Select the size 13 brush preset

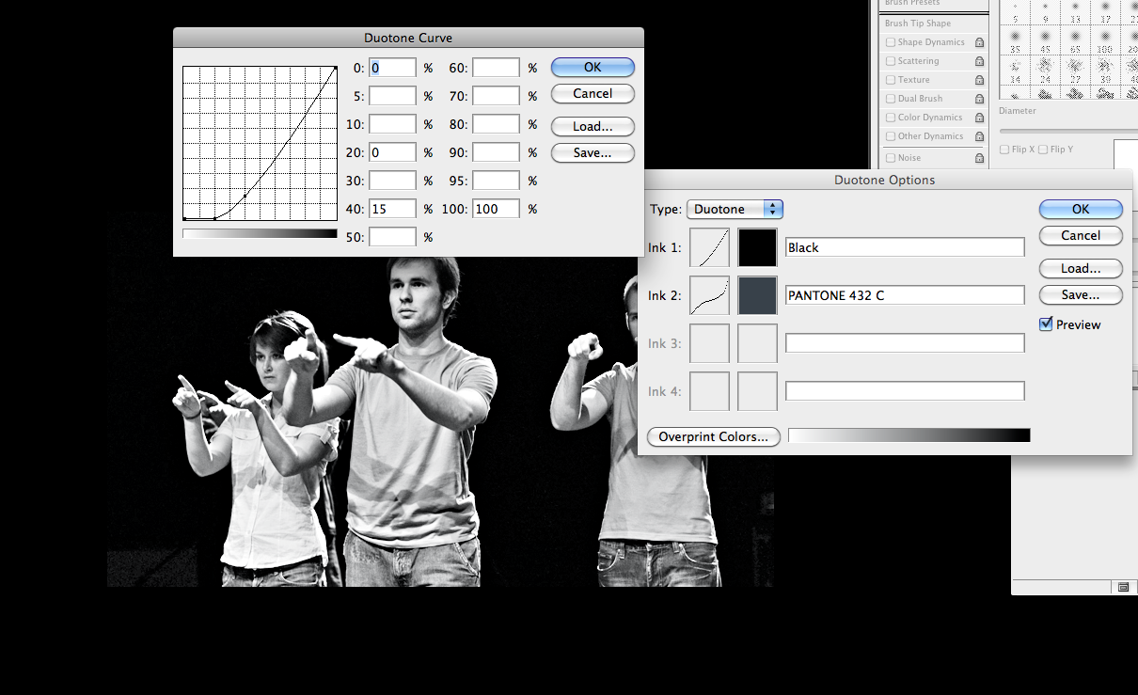pos(1075,13)
